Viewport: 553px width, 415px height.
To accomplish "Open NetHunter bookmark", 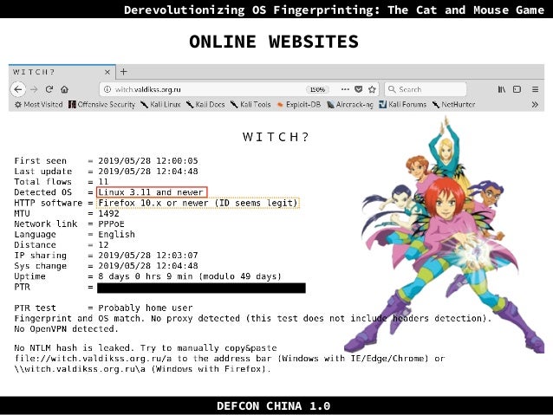I will (x=453, y=104).
